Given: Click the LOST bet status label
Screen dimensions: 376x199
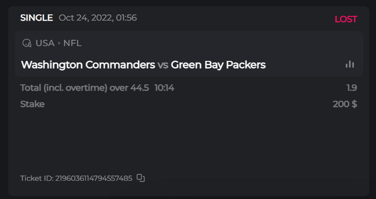Looking at the screenshot, I should click(346, 19).
